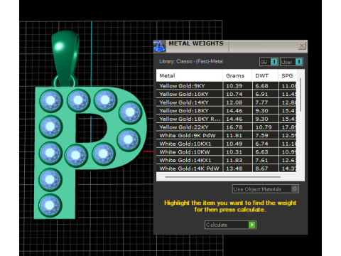
Task: Click the 10.39 grams value
Action: 234,86
